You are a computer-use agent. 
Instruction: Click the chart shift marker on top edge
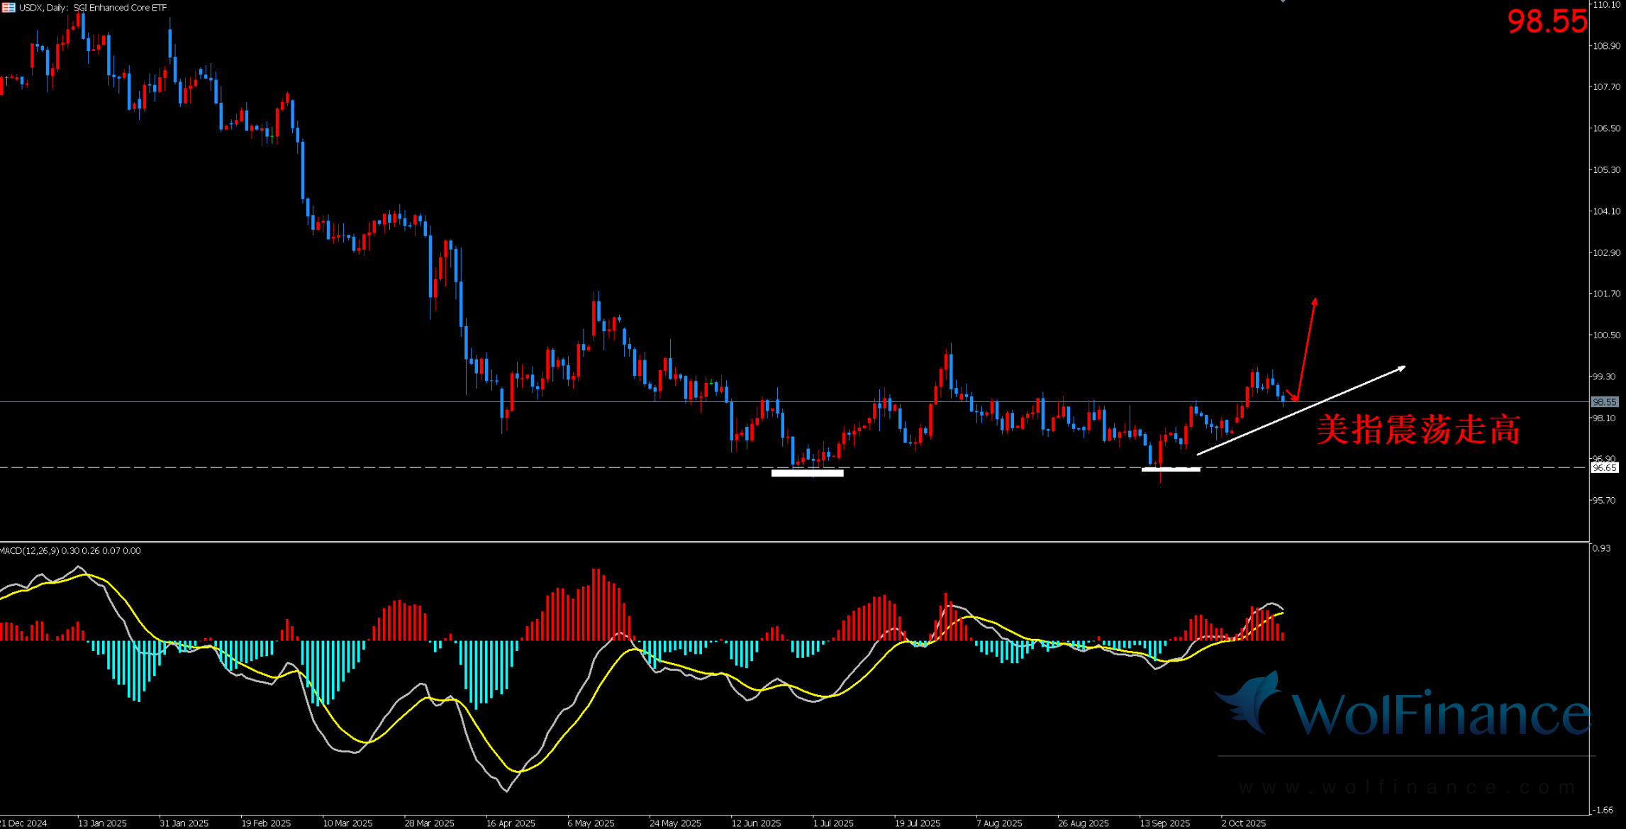[x=1283, y=1]
